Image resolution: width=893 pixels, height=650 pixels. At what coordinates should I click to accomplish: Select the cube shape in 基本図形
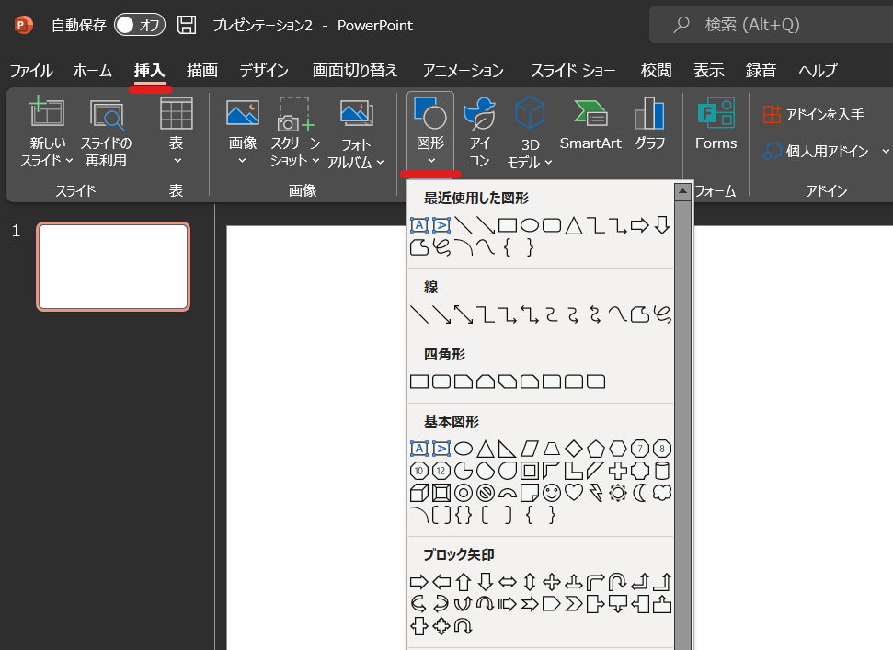pos(419,493)
